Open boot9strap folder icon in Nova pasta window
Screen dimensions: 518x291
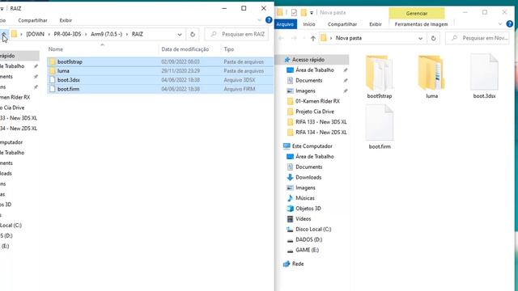pos(380,74)
